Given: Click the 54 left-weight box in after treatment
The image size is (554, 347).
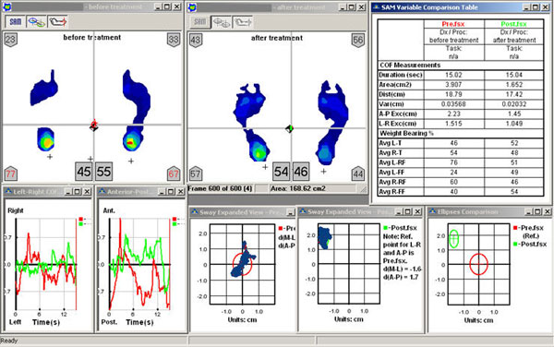Looking at the screenshot, I should coord(282,172).
